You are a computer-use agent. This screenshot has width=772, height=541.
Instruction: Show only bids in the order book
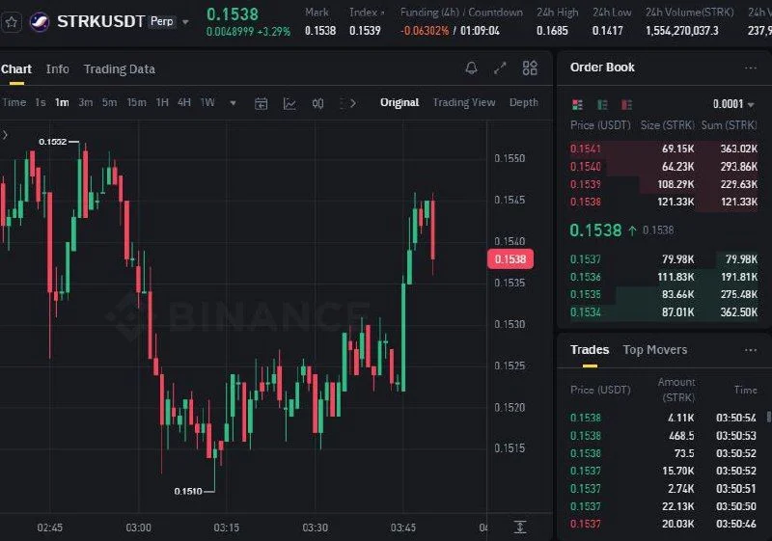pos(602,104)
